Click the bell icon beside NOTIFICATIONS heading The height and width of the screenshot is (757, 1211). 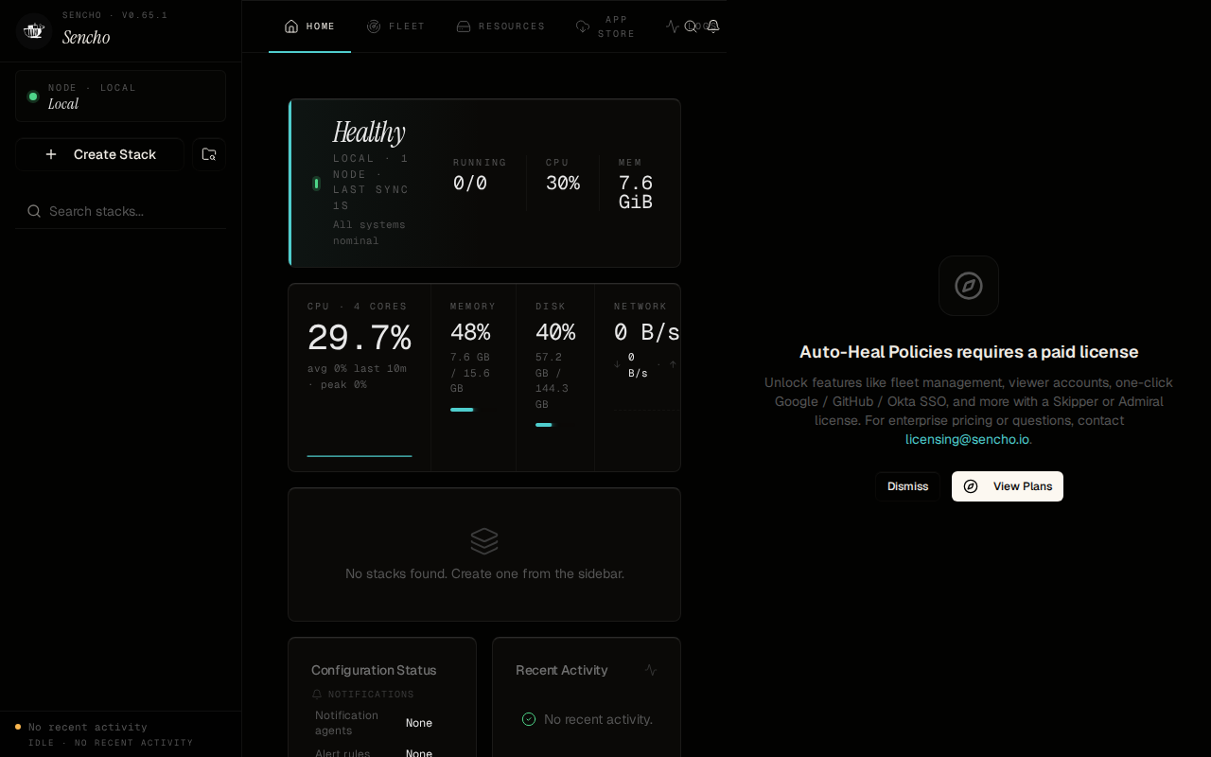pyautogui.click(x=317, y=695)
